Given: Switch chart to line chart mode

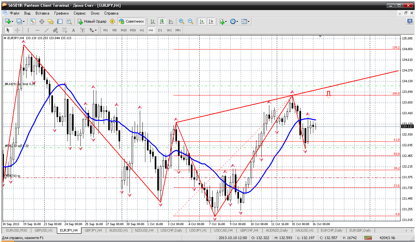Looking at the screenshot, I should coord(171,21).
